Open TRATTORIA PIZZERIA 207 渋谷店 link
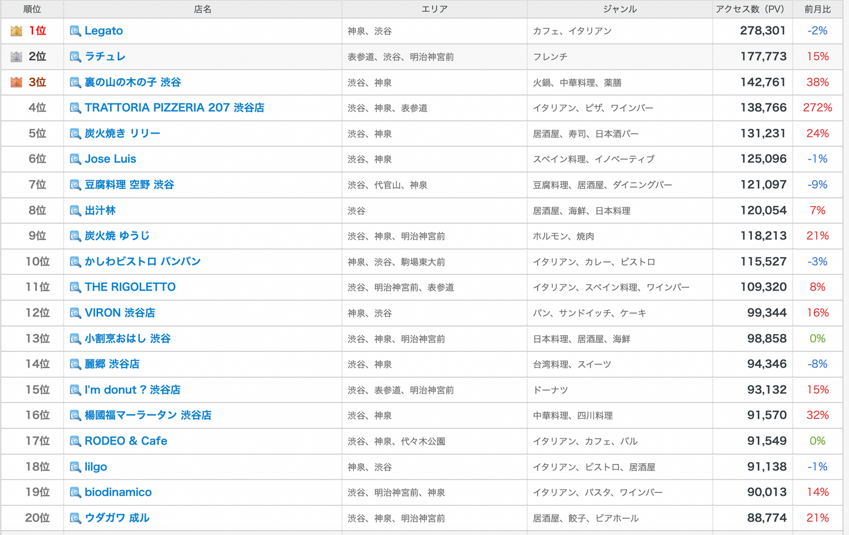Screen dimensions: 849x535 (175, 107)
